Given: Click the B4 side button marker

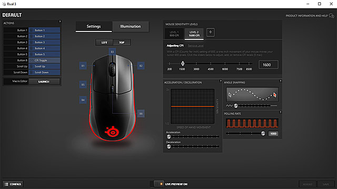Looking at the screenshot, I should click(83, 100).
